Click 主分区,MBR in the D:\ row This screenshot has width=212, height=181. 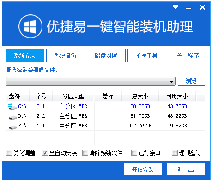click(x=73, y=116)
